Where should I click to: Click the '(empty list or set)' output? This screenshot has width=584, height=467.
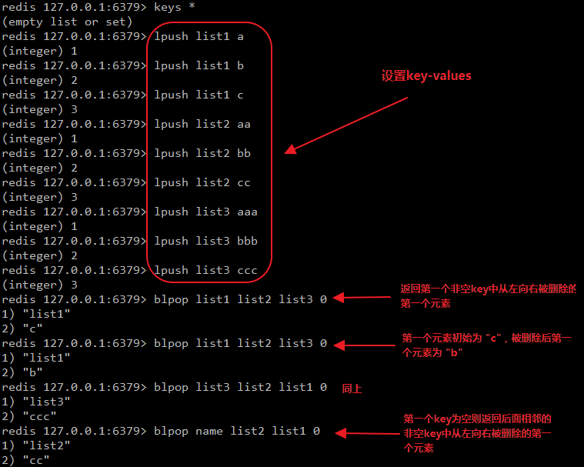click(67, 22)
